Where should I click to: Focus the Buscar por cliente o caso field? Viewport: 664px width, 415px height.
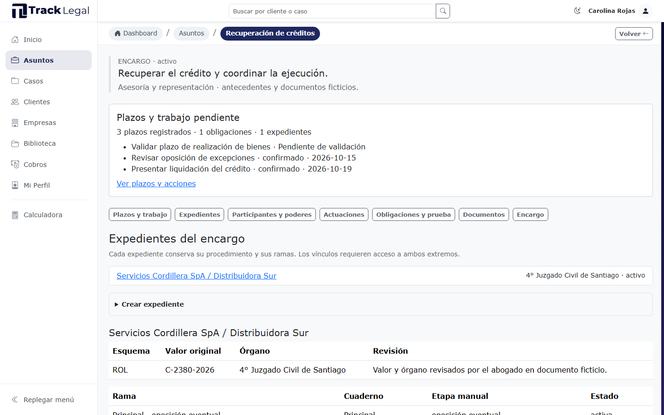pos(332,11)
